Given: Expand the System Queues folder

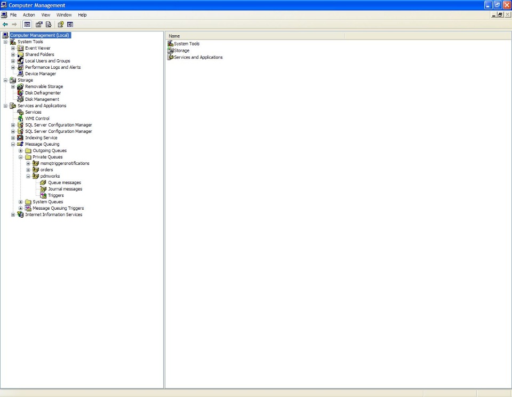Looking at the screenshot, I should click(x=21, y=202).
